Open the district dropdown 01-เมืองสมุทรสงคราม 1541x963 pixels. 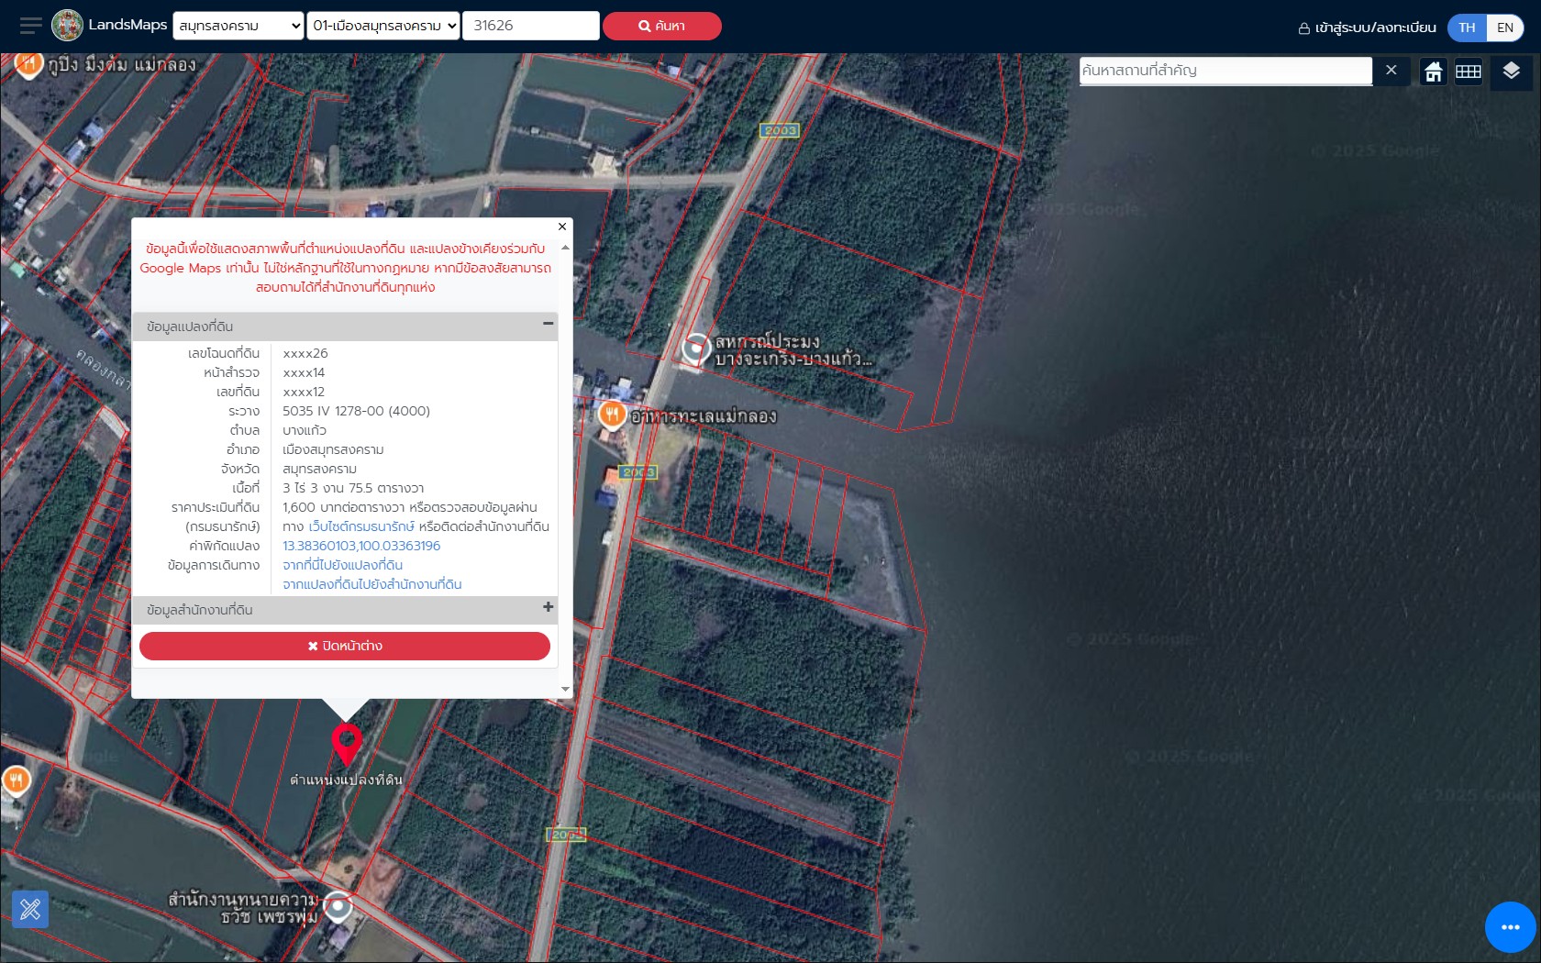point(383,26)
